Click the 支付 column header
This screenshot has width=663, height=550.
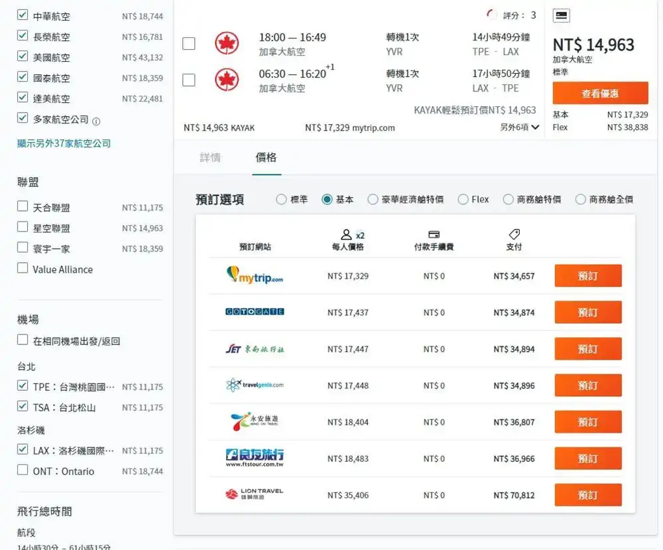[x=514, y=241]
